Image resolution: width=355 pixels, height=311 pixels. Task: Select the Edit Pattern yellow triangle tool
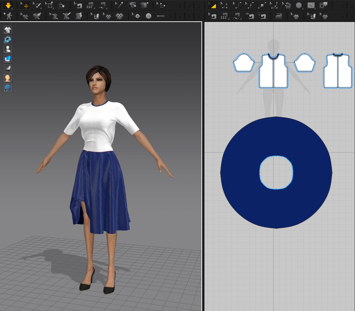click(212, 5)
